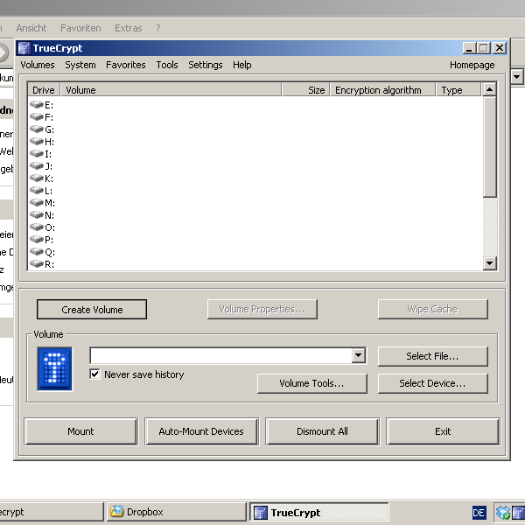Open Extras menu in background window
The width and height of the screenshot is (525, 525).
click(129, 28)
